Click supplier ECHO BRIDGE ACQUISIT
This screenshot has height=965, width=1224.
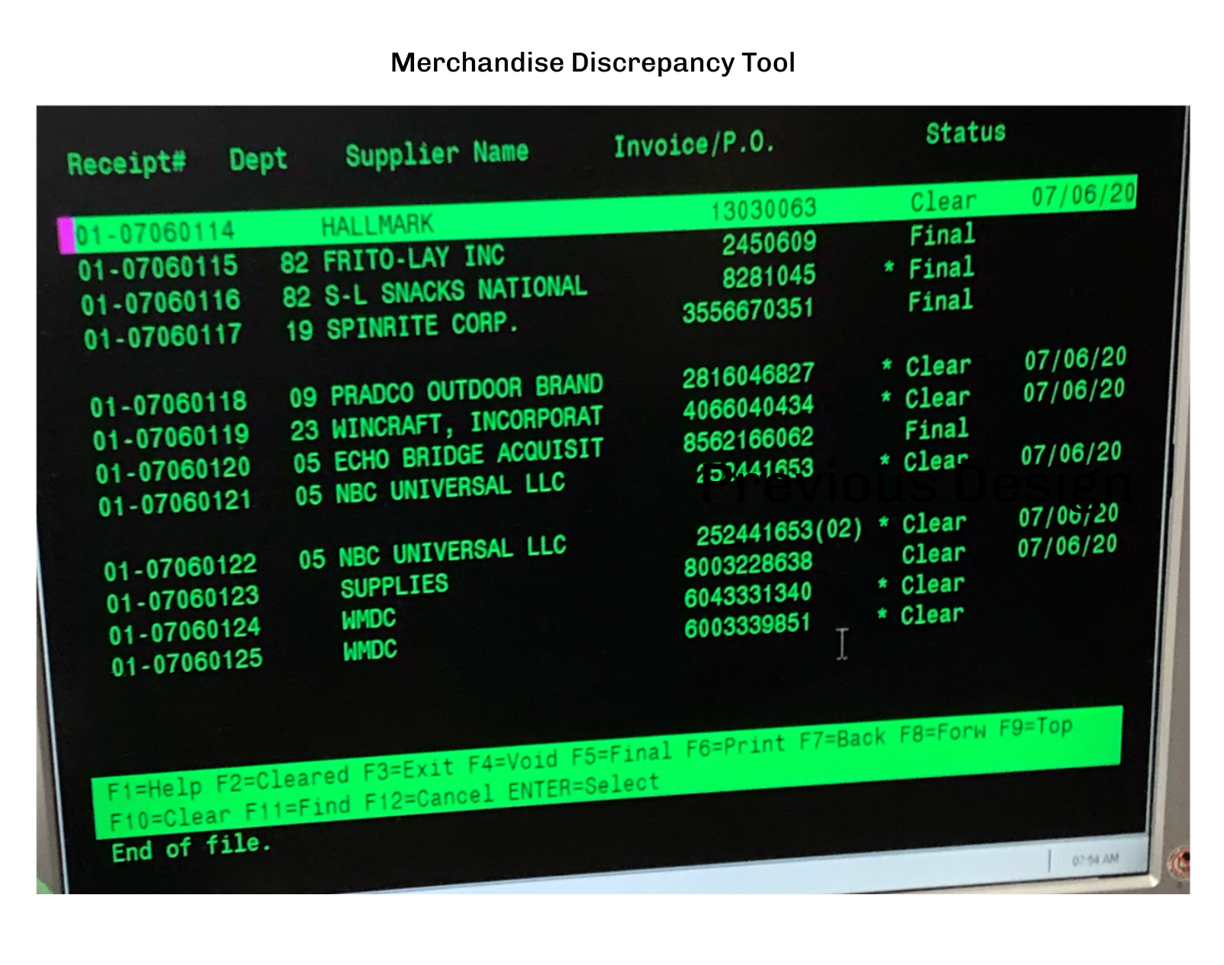[x=469, y=456]
